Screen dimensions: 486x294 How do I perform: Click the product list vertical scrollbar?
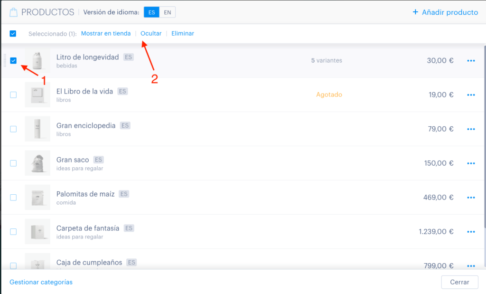tap(485, 136)
